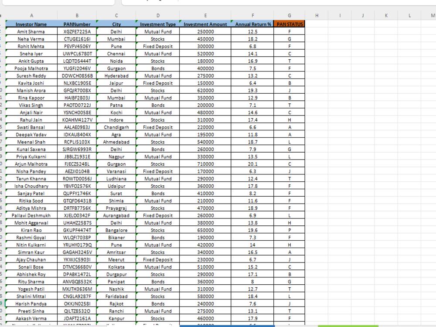Select PAN number 'KOAHM4127V'

(x=77, y=120)
